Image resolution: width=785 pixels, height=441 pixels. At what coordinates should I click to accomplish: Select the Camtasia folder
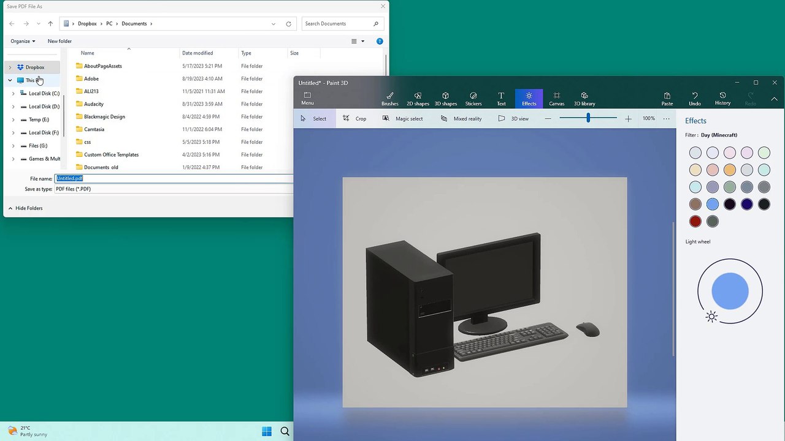(94, 129)
